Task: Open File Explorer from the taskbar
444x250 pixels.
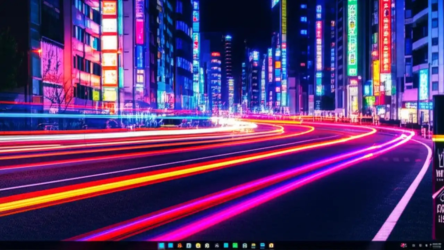Action: pos(198,245)
